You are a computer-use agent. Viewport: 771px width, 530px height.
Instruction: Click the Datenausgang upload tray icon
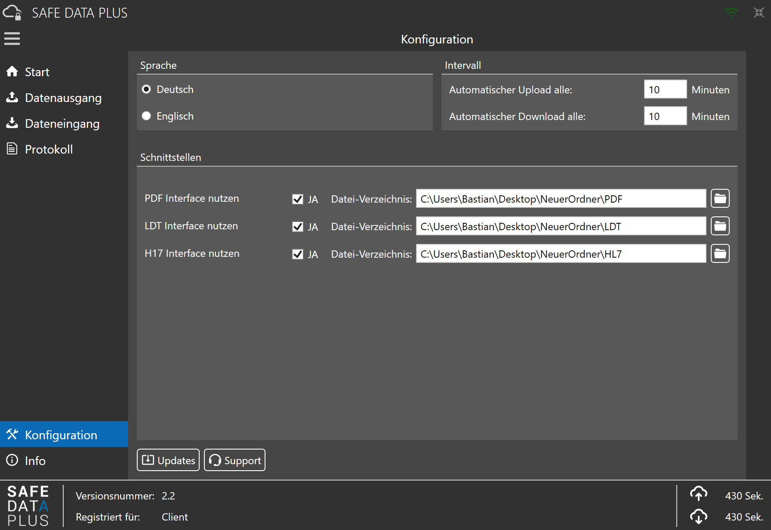pyautogui.click(x=12, y=97)
